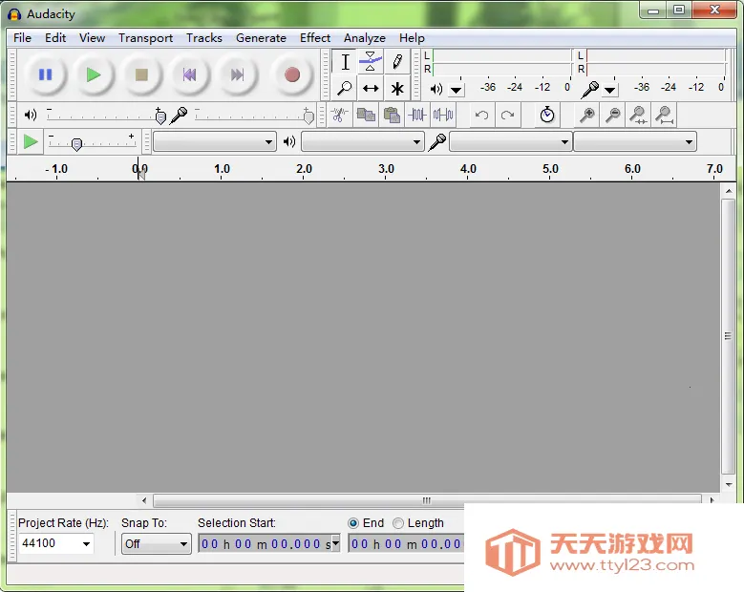
Task: Open the output meter dropdown arrow
Action: 456,90
